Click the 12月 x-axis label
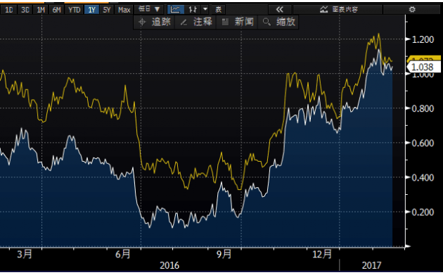Screen dimensions: 443x275 [x=322, y=255]
